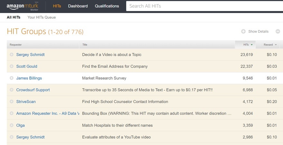The height and width of the screenshot is (145, 283).
Task: Sort by the HITs column arrow
Action: tap(251, 45)
